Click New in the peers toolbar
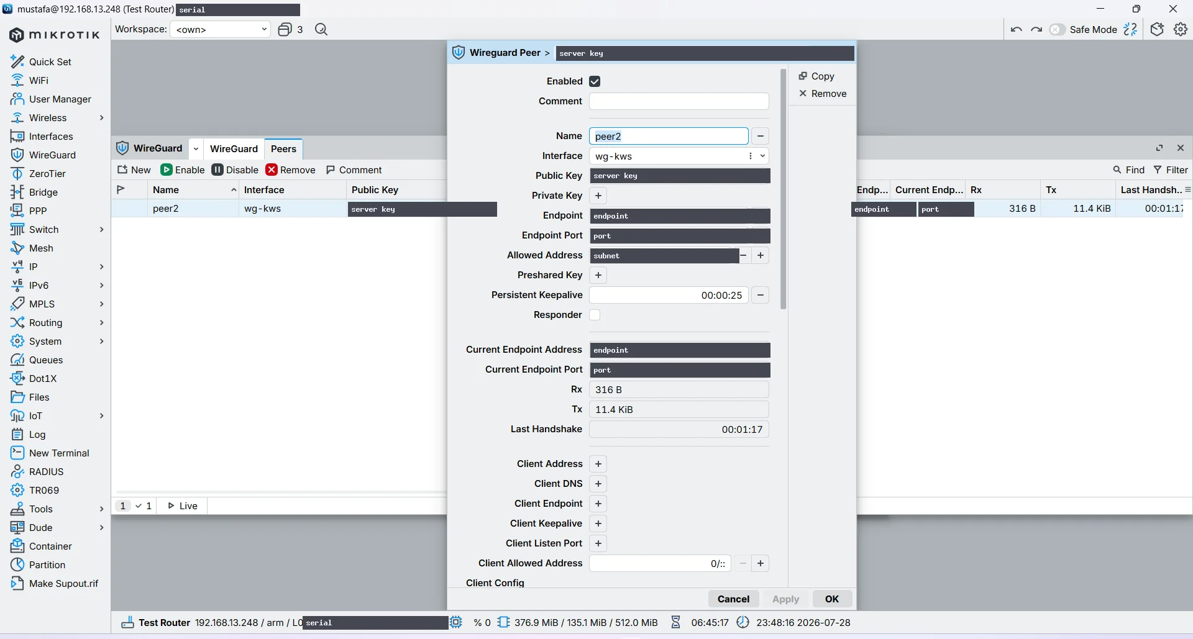The width and height of the screenshot is (1193, 639). (134, 170)
